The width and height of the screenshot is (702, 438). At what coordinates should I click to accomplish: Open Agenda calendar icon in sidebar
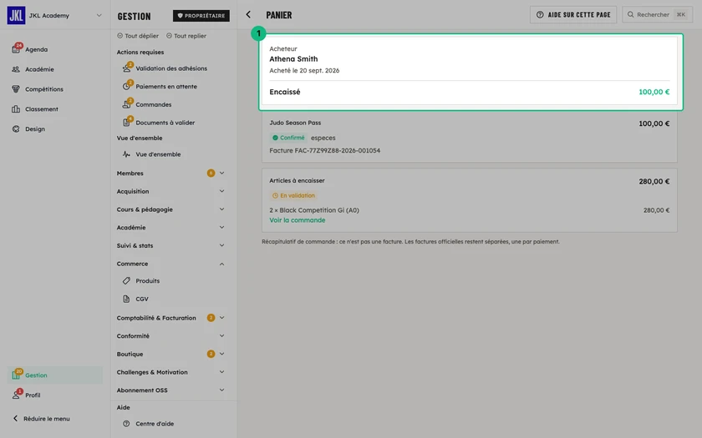click(x=16, y=49)
